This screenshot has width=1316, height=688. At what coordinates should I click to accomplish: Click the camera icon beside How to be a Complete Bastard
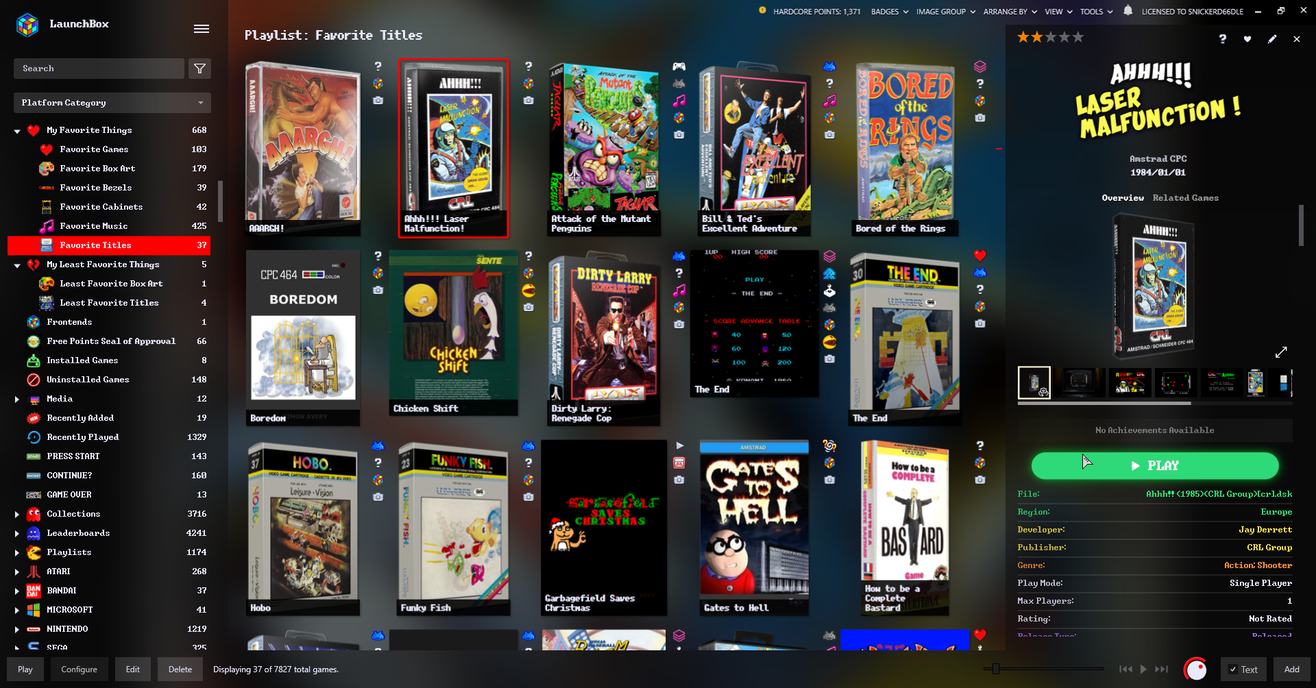pyautogui.click(x=980, y=480)
